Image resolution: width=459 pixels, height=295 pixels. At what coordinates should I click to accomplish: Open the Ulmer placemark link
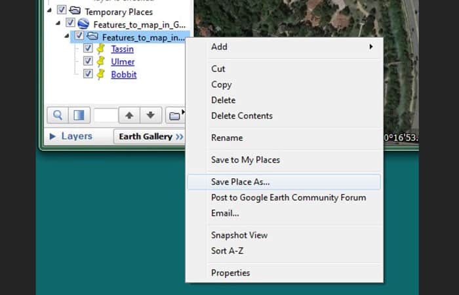[x=123, y=62]
